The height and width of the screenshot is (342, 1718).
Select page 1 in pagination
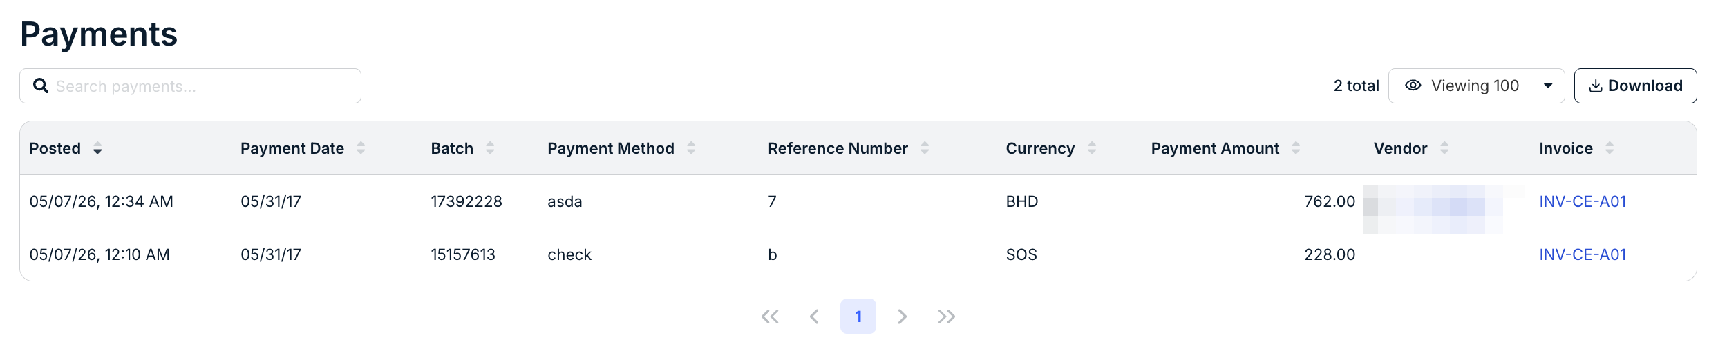pyautogui.click(x=858, y=316)
